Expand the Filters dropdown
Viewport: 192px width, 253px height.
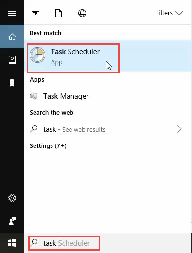(170, 13)
